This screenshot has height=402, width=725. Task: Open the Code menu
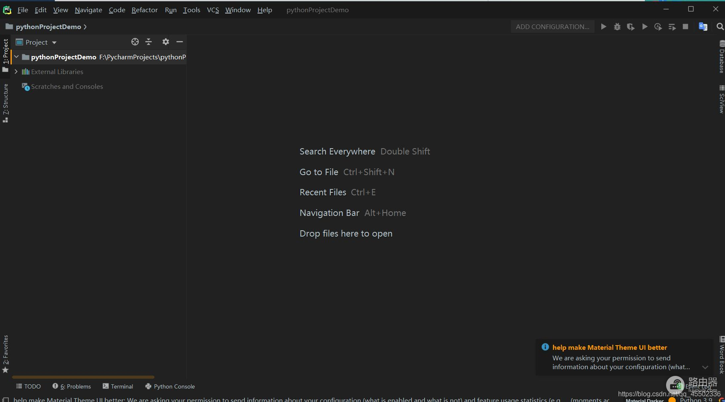click(117, 10)
